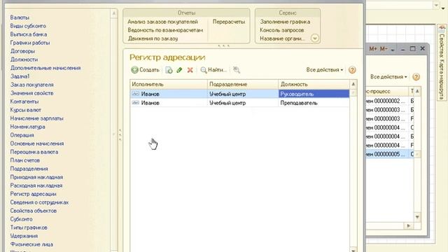Open Приходная накладная in navigation panel

tap(36, 177)
